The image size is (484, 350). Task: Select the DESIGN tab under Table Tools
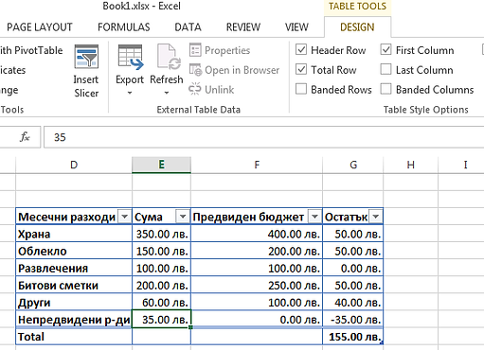click(357, 27)
